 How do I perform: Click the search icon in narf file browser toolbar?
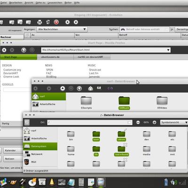pos(110,89)
